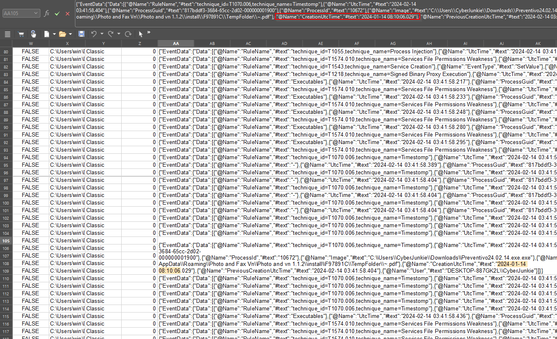The height and width of the screenshot is (339, 557).
Task: Select the arrow pointer tool
Action: 141,34
